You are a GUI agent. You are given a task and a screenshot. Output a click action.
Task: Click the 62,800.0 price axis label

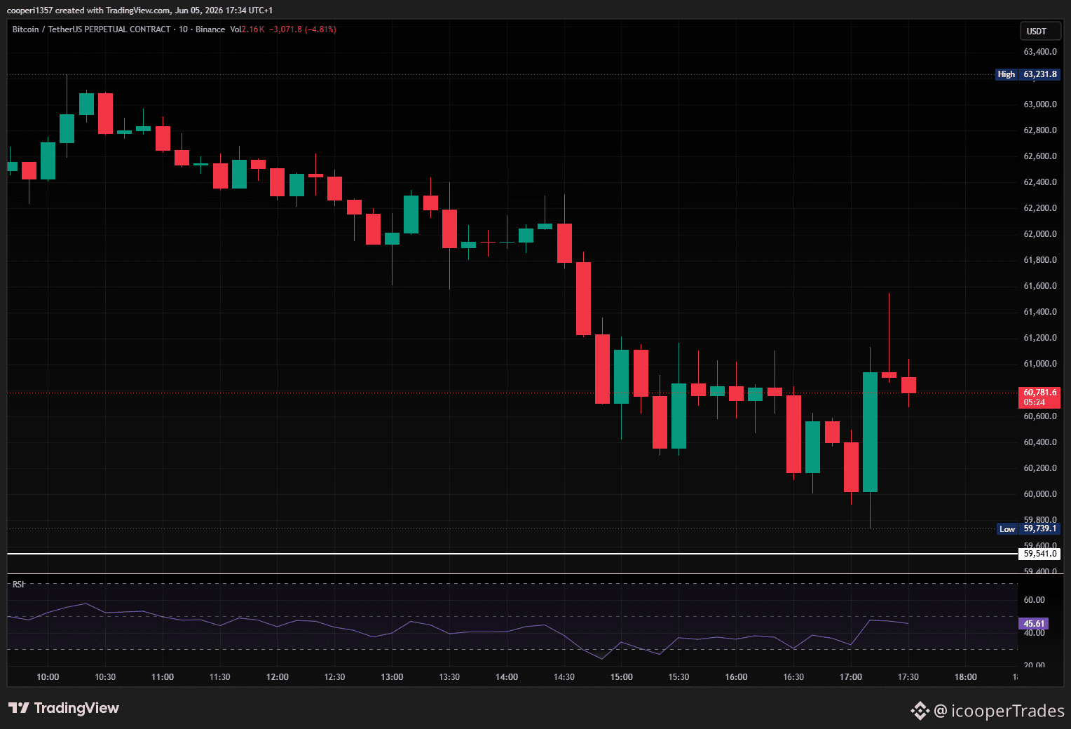(1040, 130)
